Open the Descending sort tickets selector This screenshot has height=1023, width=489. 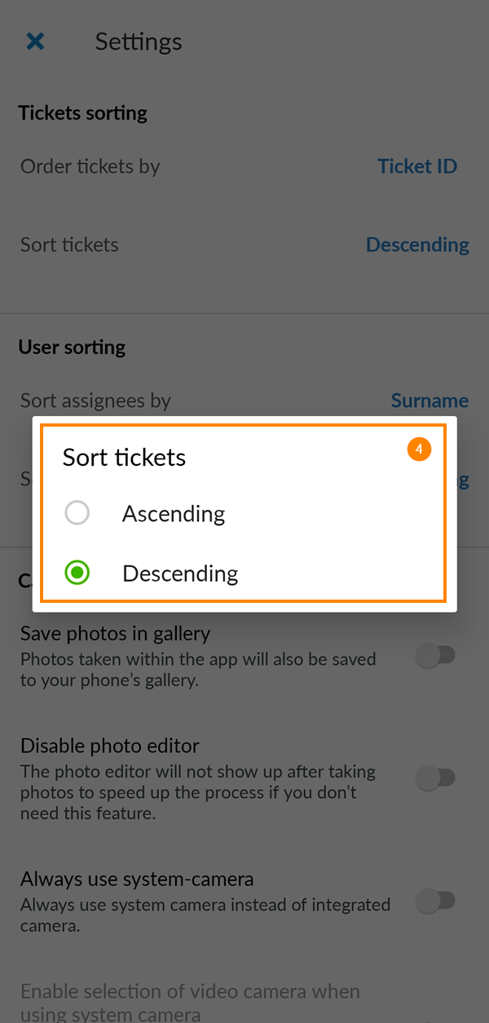(x=417, y=244)
